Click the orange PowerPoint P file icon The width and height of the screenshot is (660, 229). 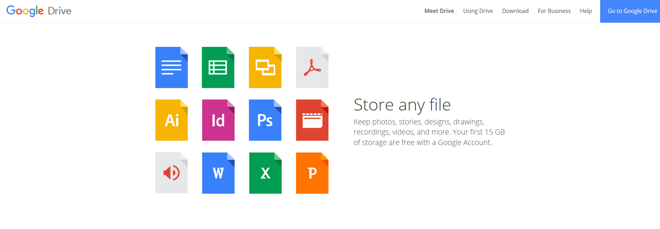[x=312, y=173]
